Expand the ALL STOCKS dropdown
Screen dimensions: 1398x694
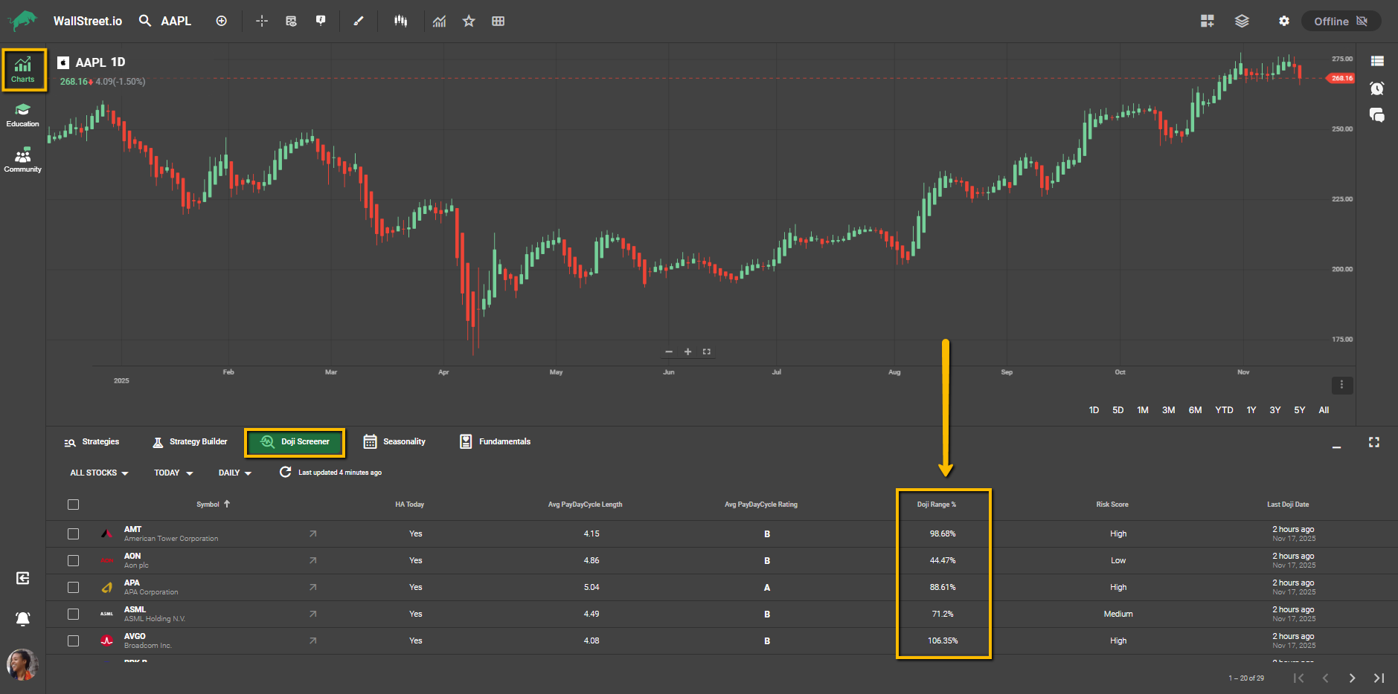99,473
